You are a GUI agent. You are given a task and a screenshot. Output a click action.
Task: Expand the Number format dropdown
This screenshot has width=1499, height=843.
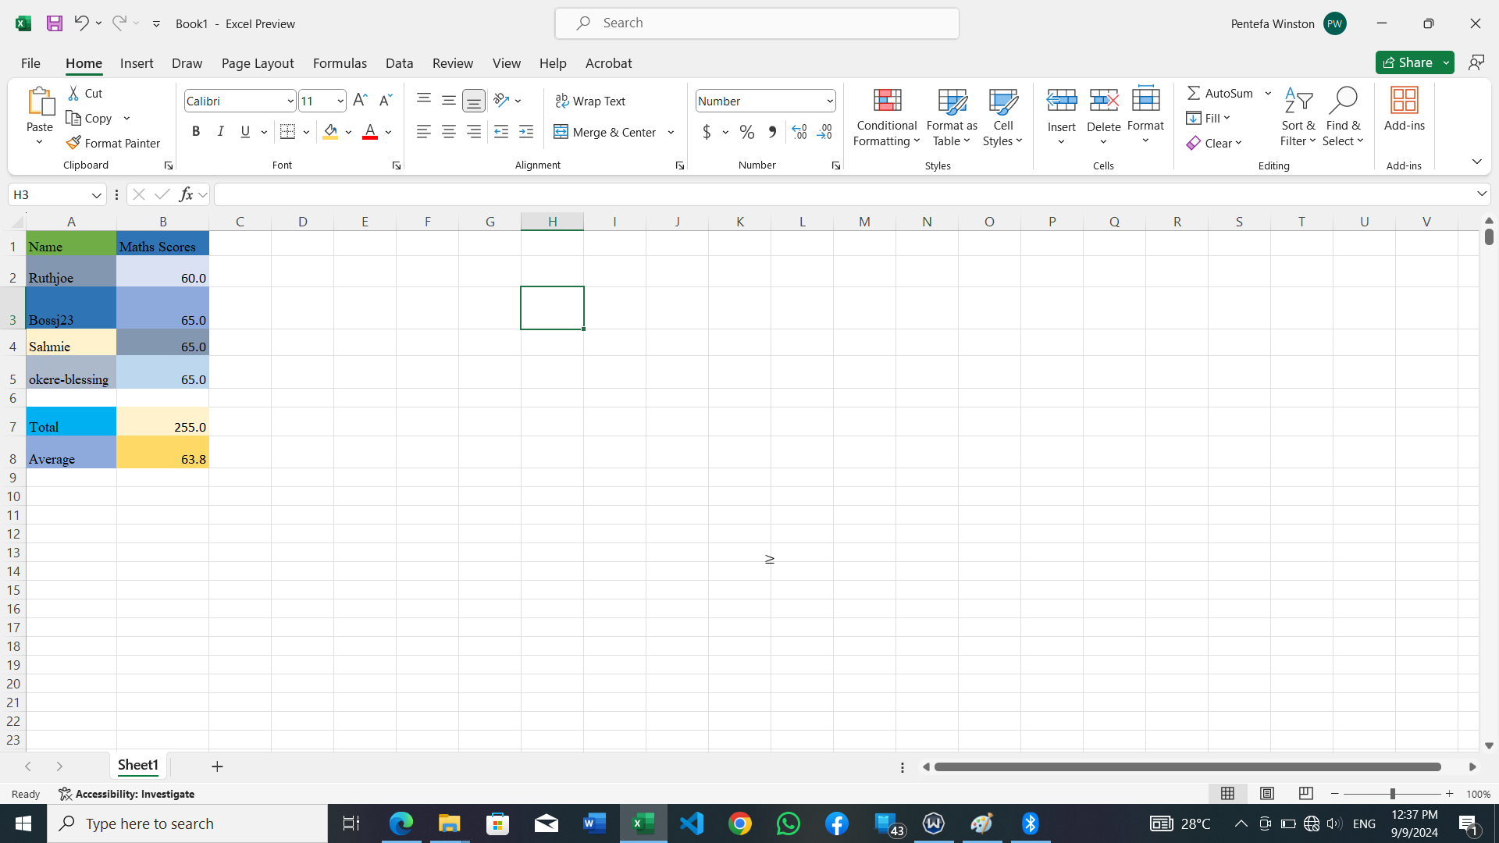point(829,101)
